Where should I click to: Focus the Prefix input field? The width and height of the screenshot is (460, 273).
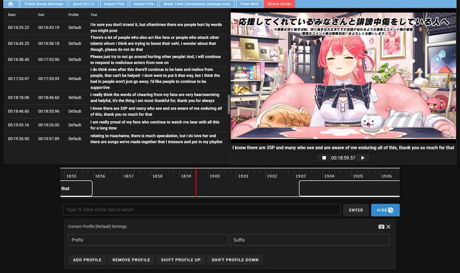[x=148, y=240]
